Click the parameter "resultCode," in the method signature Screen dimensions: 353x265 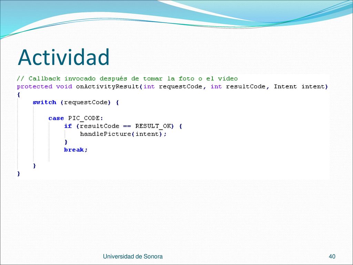pyautogui.click(x=248, y=87)
